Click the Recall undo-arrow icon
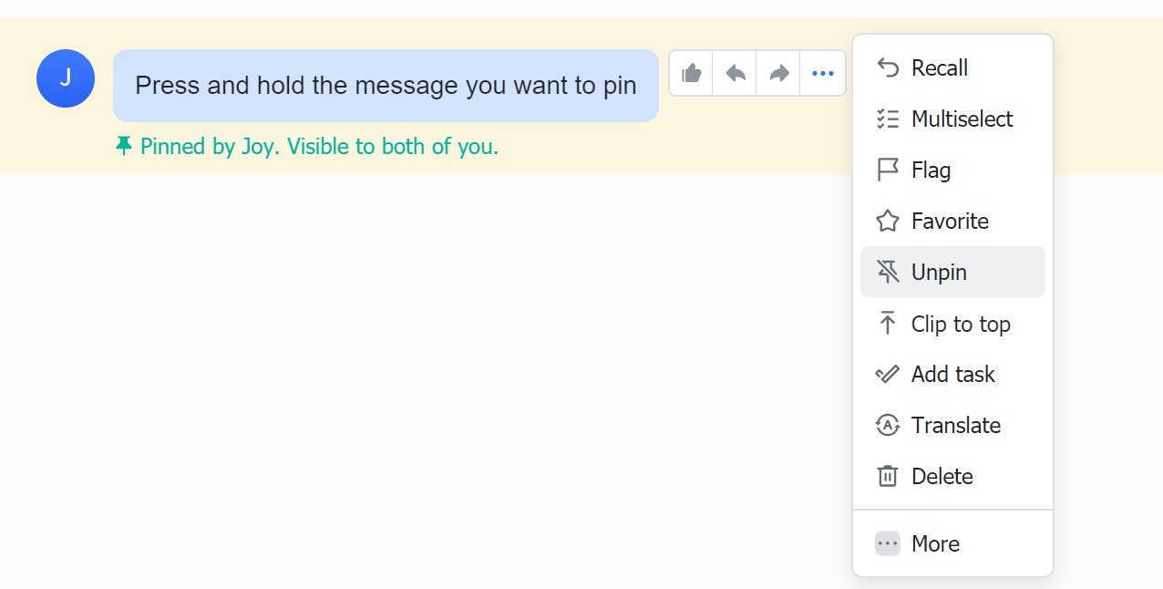Image resolution: width=1163 pixels, height=589 pixels. pyautogui.click(x=886, y=67)
